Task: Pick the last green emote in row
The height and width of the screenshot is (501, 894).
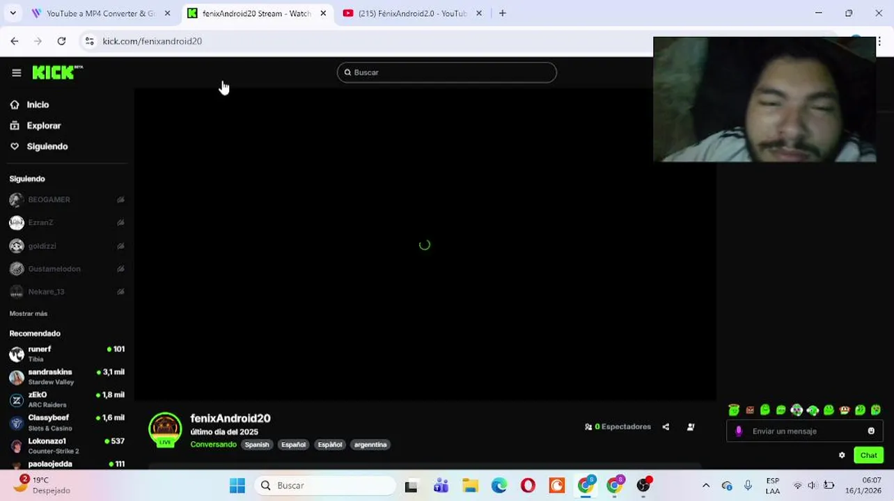Action: point(876,411)
